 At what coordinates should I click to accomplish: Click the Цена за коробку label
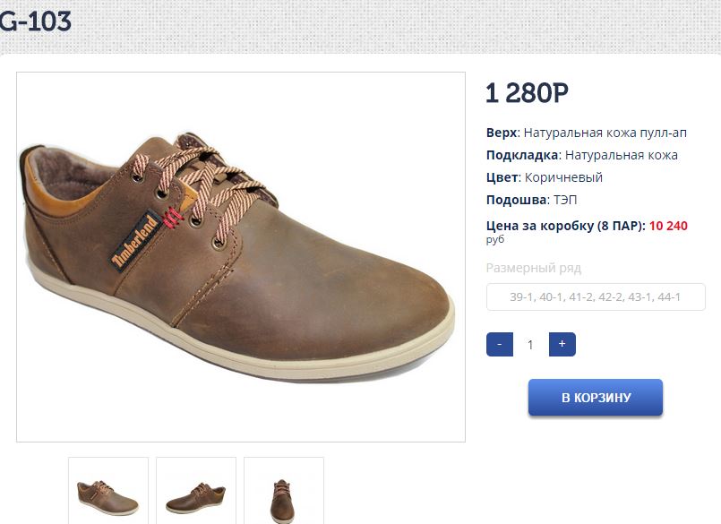[x=565, y=226]
